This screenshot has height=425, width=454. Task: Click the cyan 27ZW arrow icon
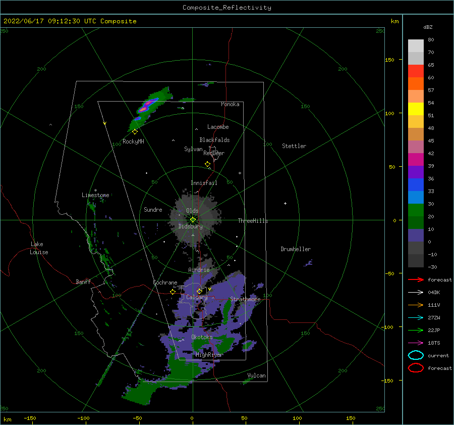[416, 318]
